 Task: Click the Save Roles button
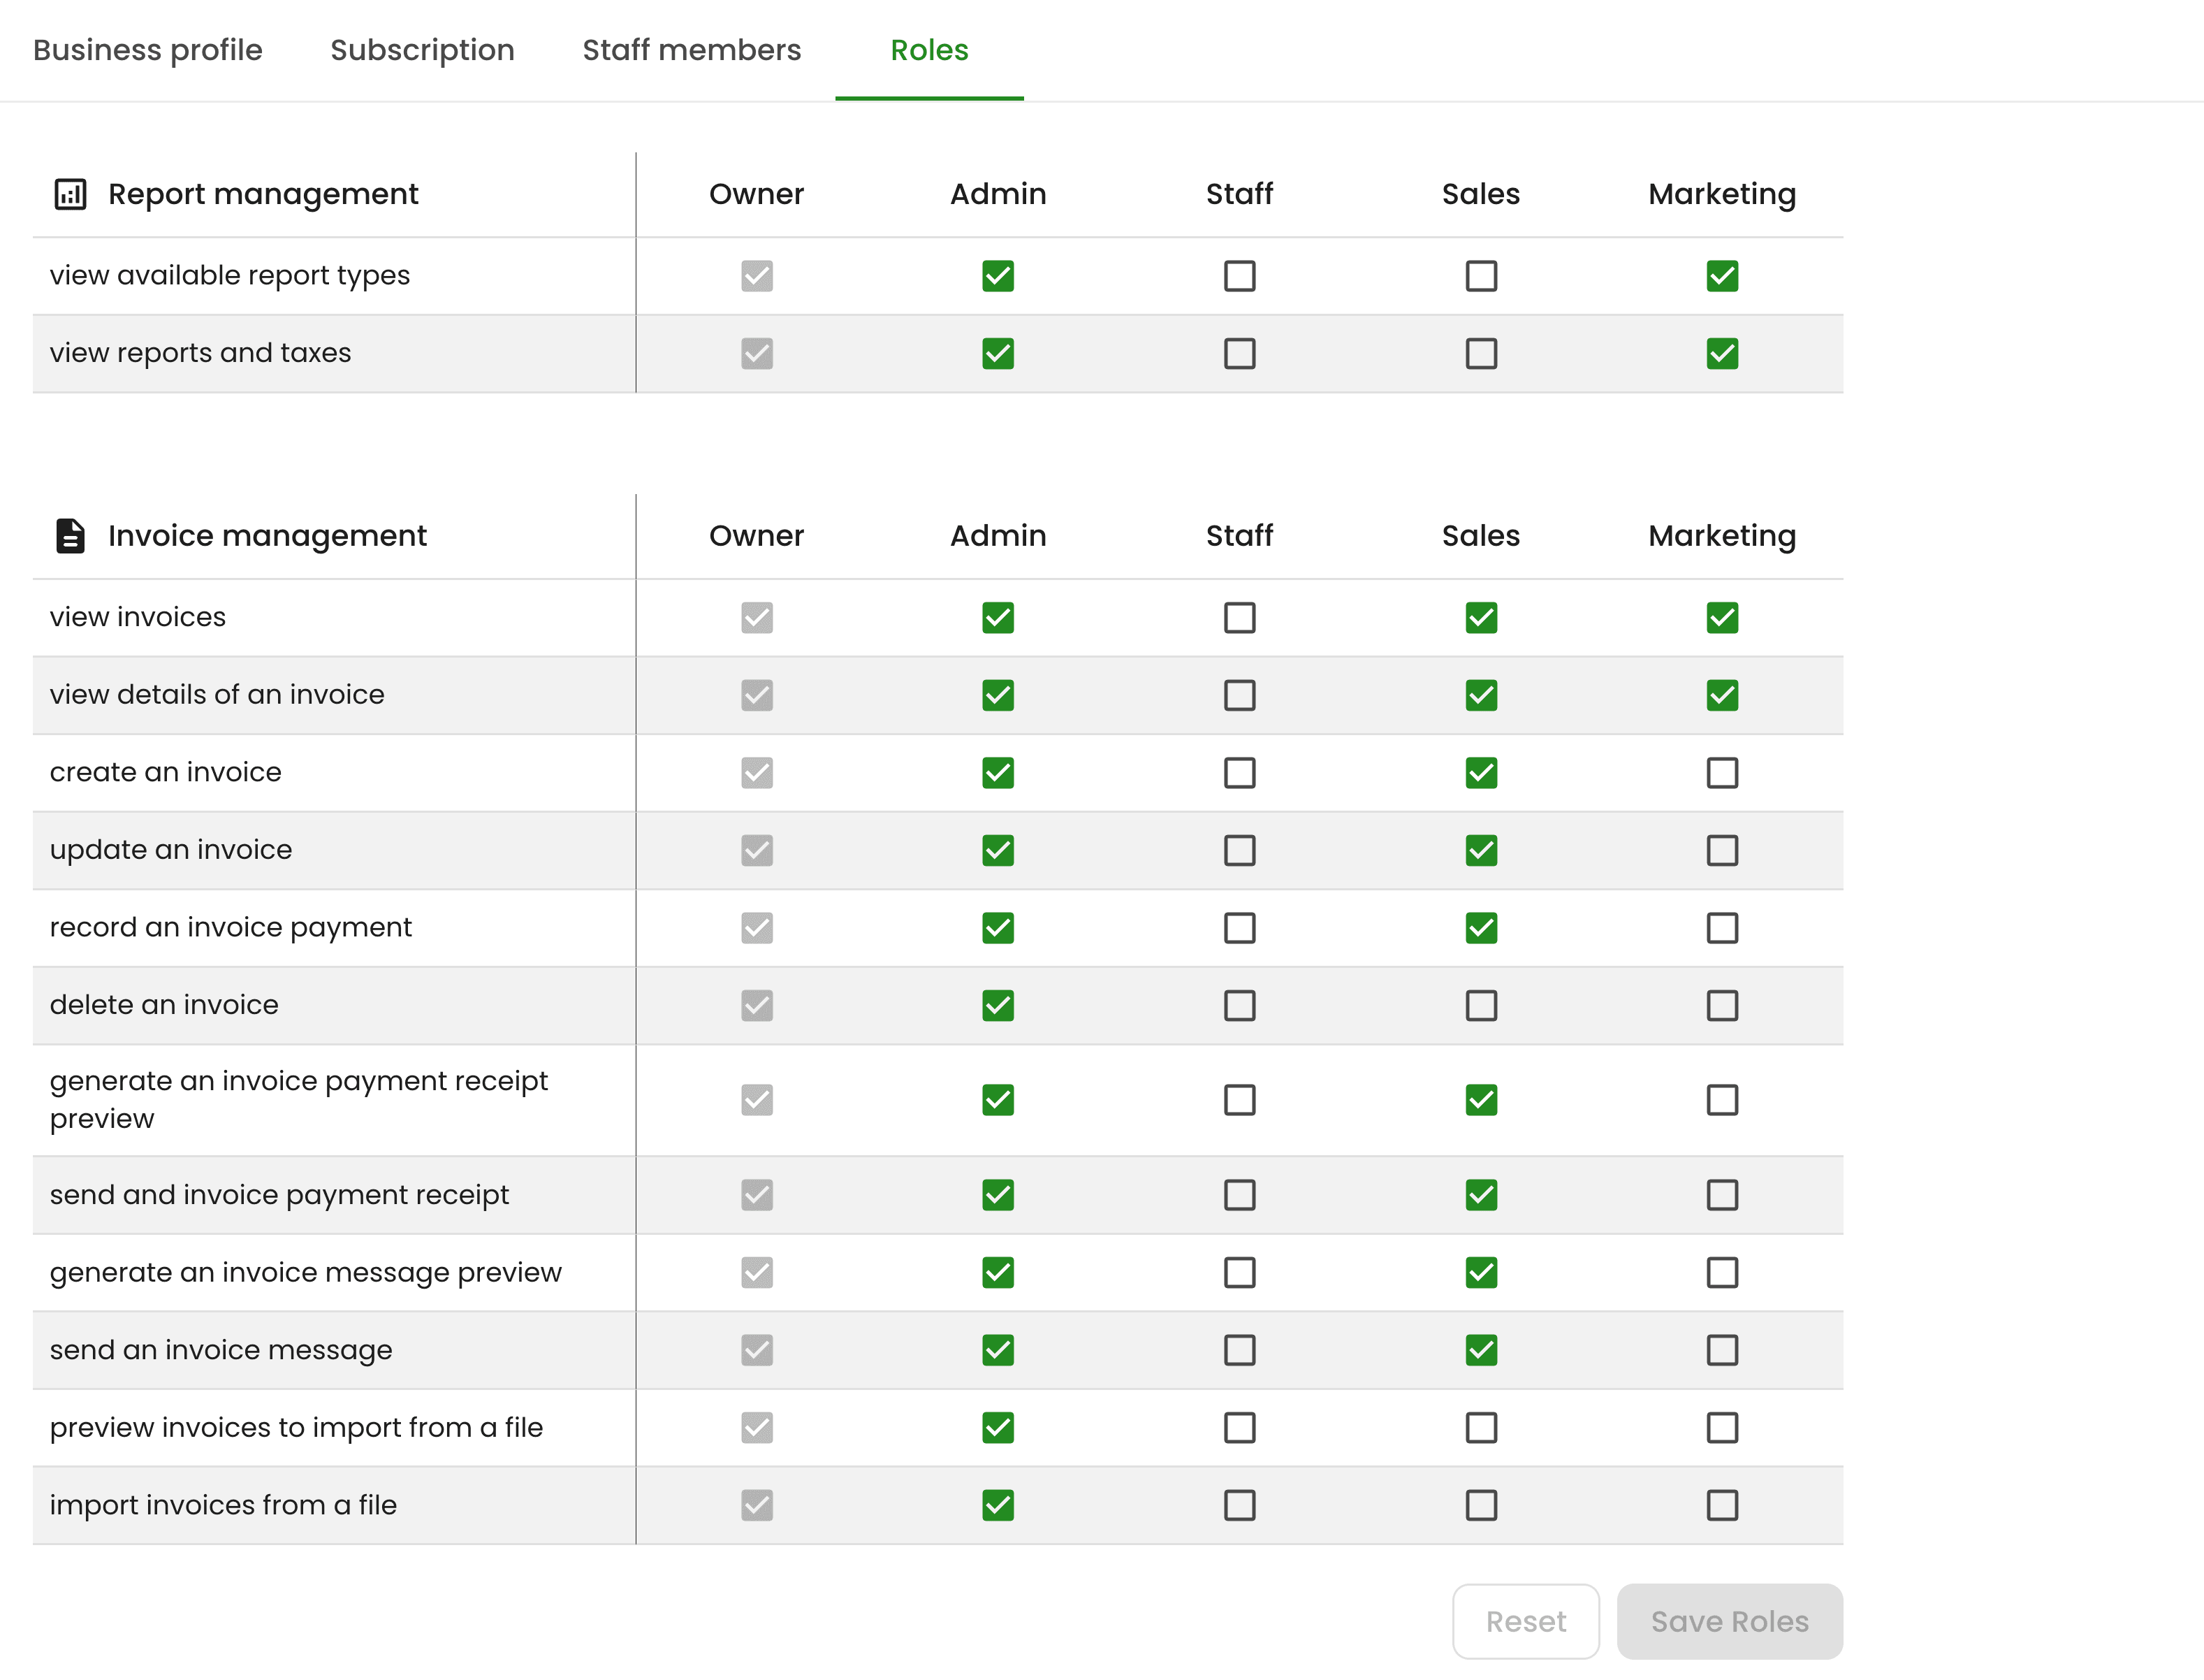click(x=1729, y=1621)
